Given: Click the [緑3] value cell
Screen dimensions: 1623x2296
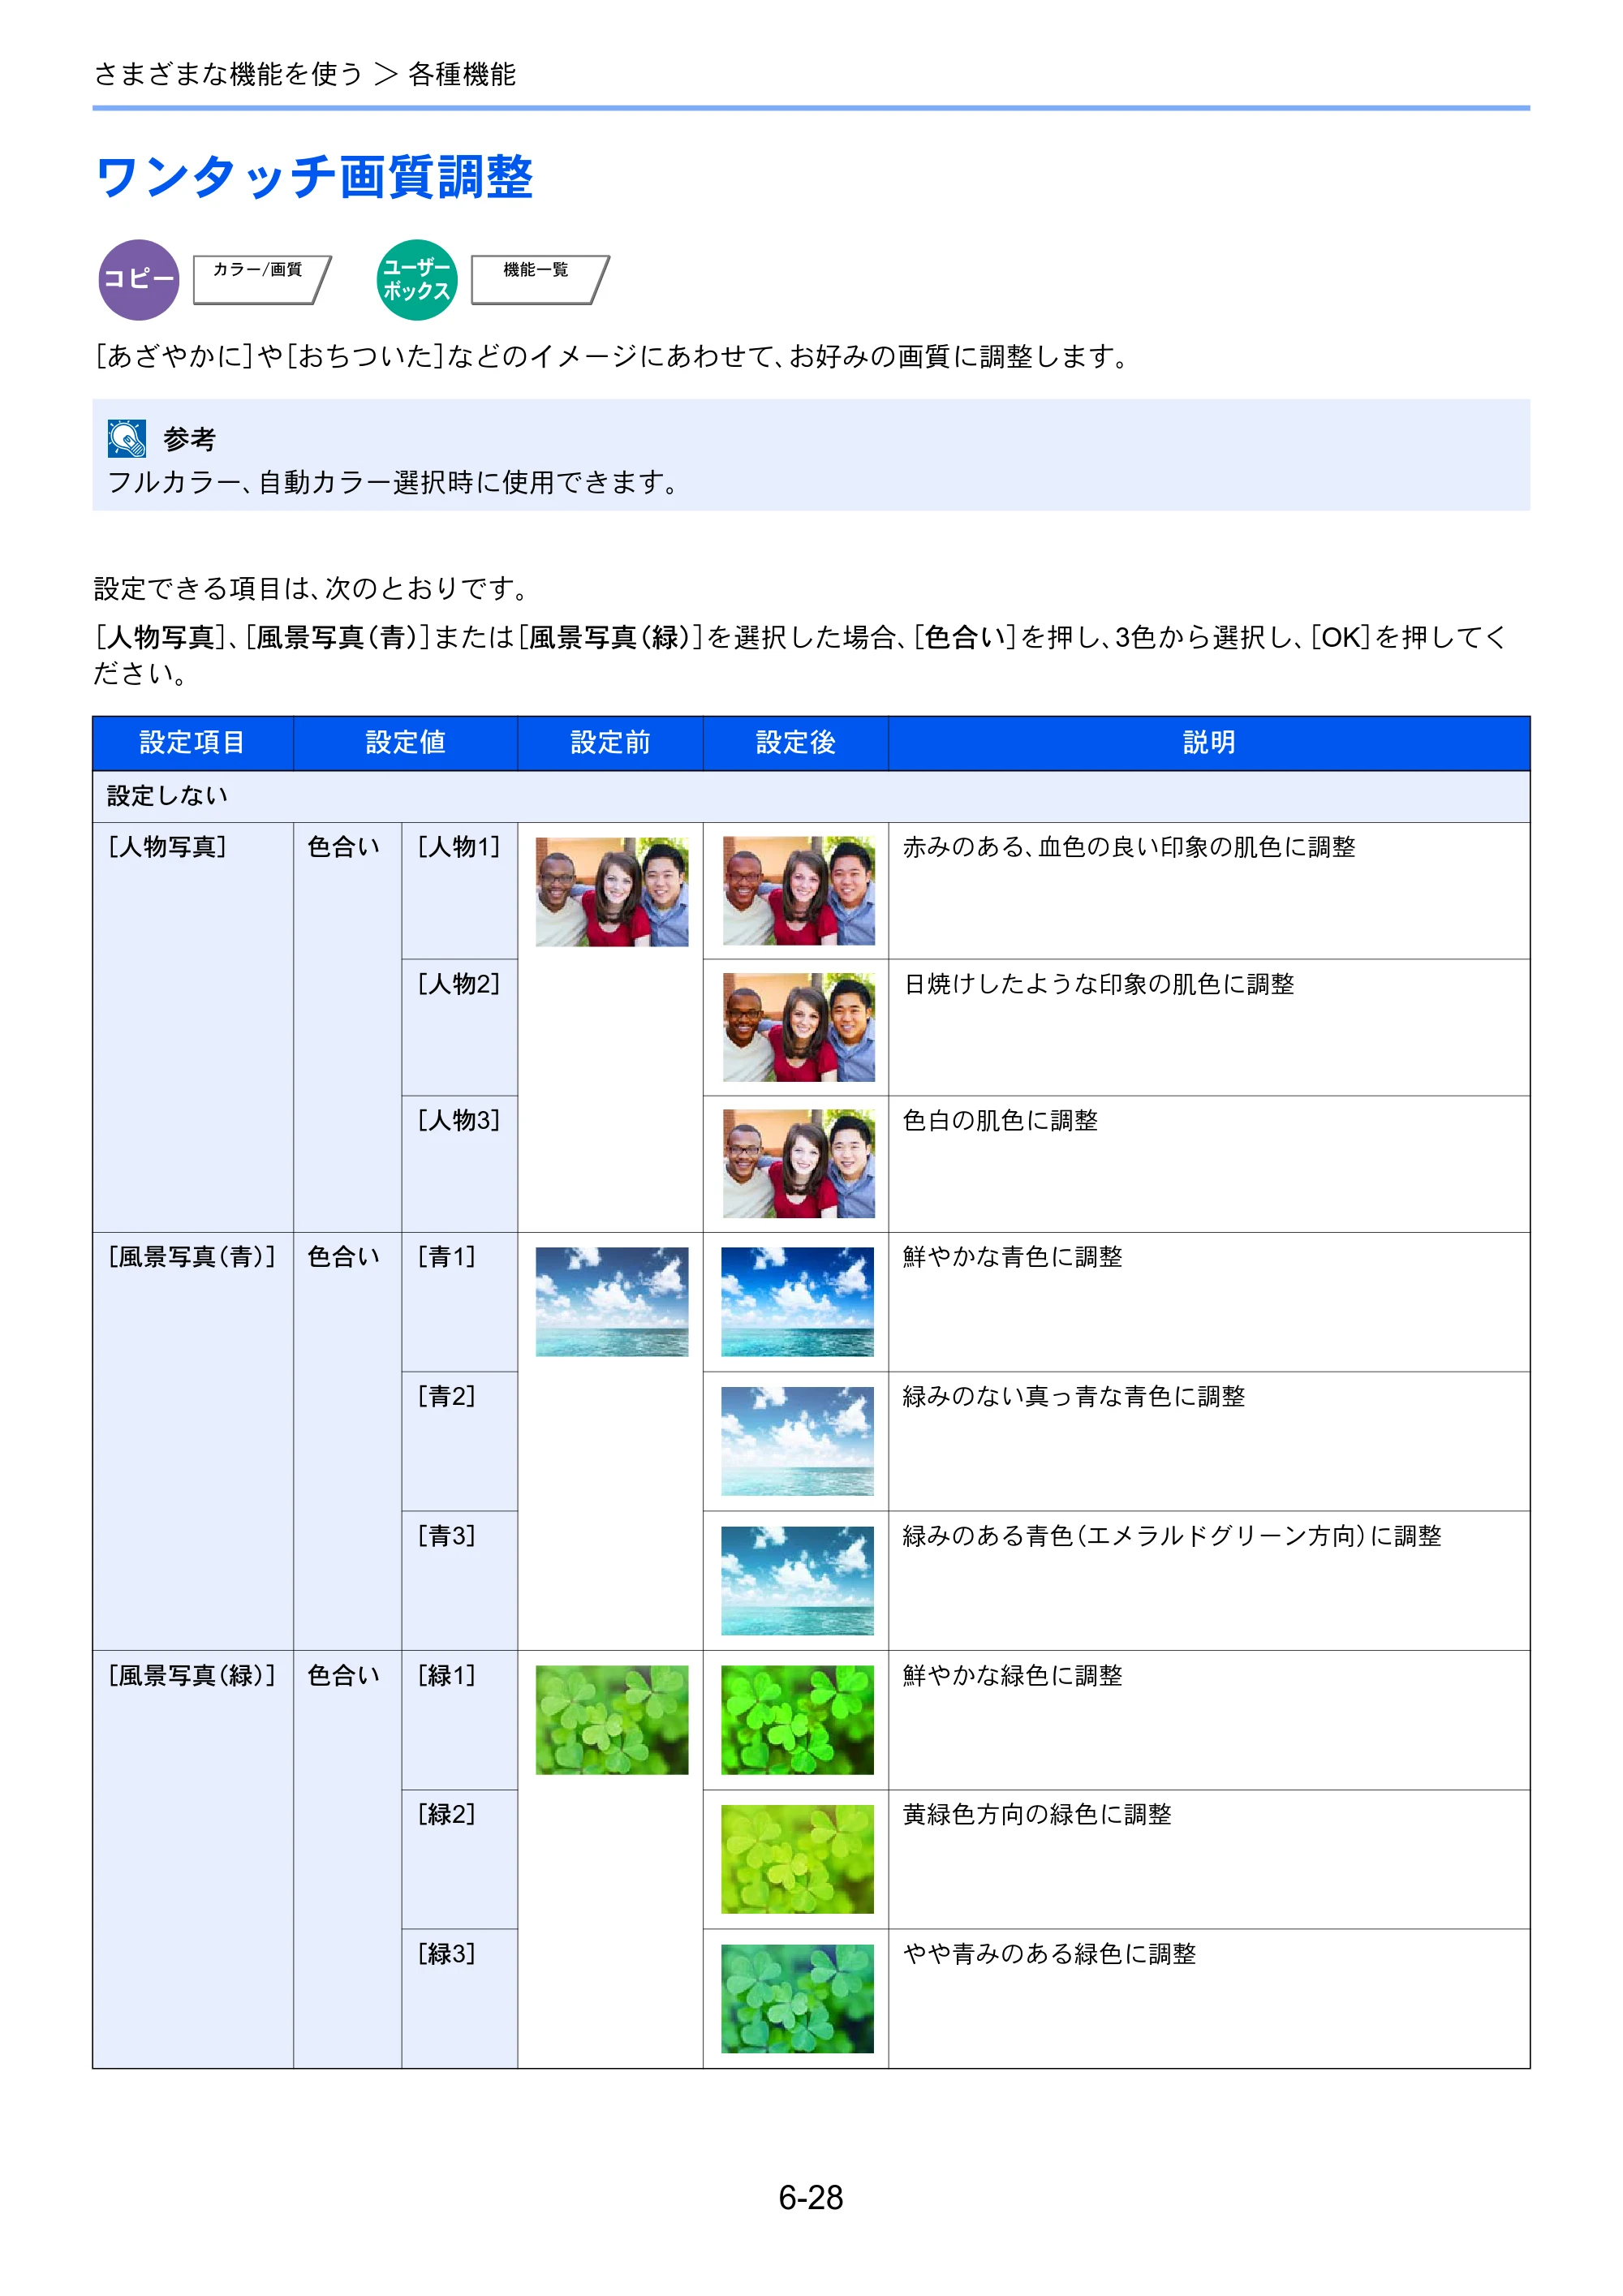Looking at the screenshot, I should pyautogui.click(x=460, y=1998).
